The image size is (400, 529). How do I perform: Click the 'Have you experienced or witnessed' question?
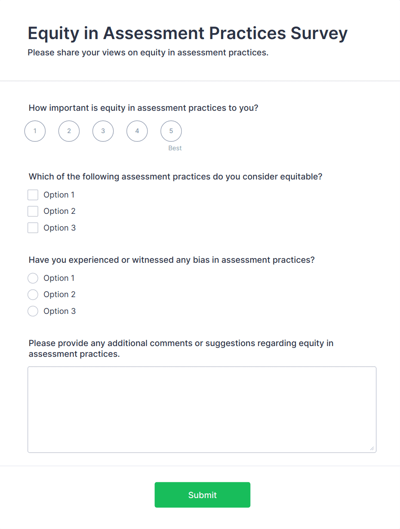click(172, 260)
